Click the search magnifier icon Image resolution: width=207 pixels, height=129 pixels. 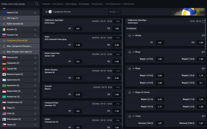(x=37, y=4)
